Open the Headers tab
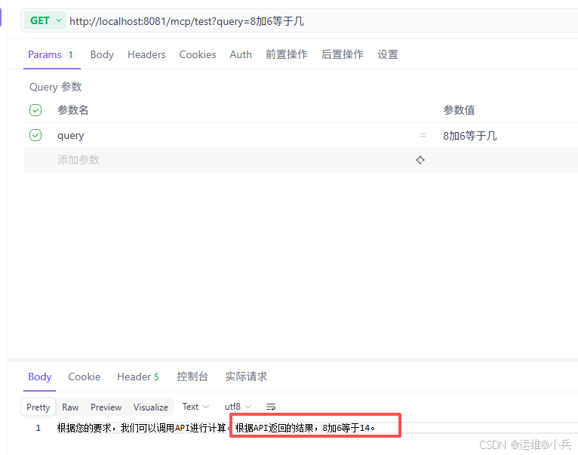578x455 pixels. coord(146,54)
